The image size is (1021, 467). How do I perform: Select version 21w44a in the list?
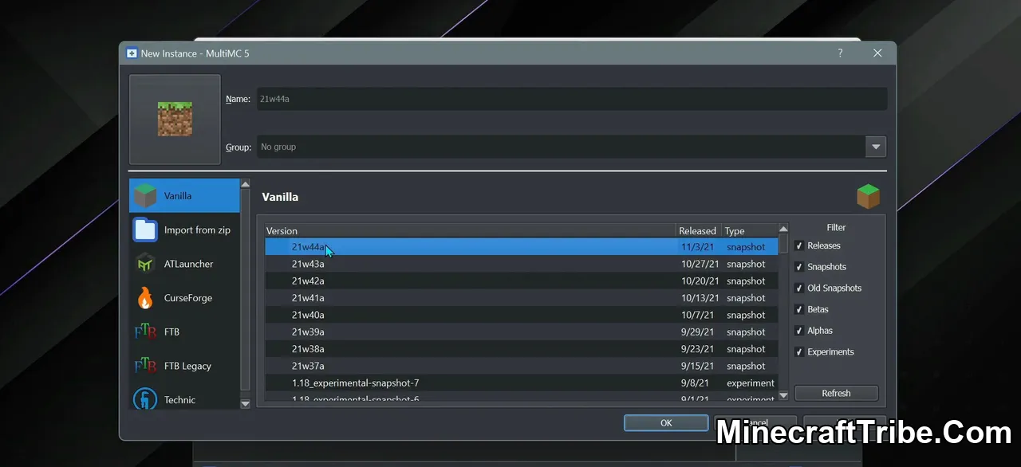[x=521, y=247]
